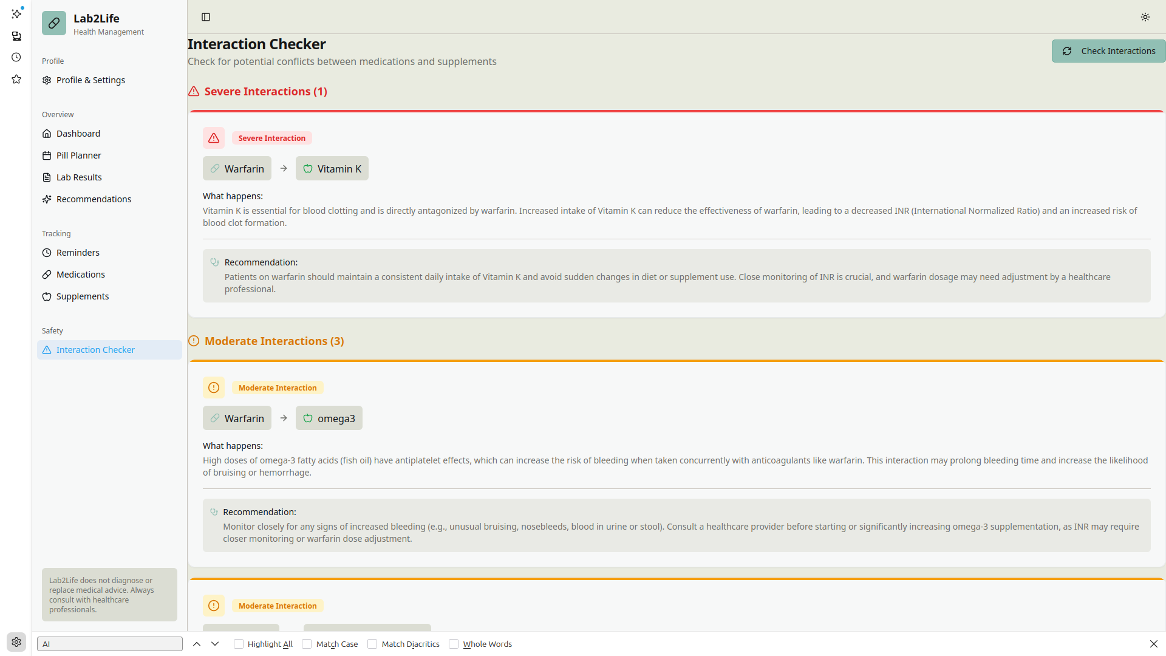Viewport: 1166px width, 656px height.
Task: Enable the Match Diacritics checkbox
Action: click(372, 644)
